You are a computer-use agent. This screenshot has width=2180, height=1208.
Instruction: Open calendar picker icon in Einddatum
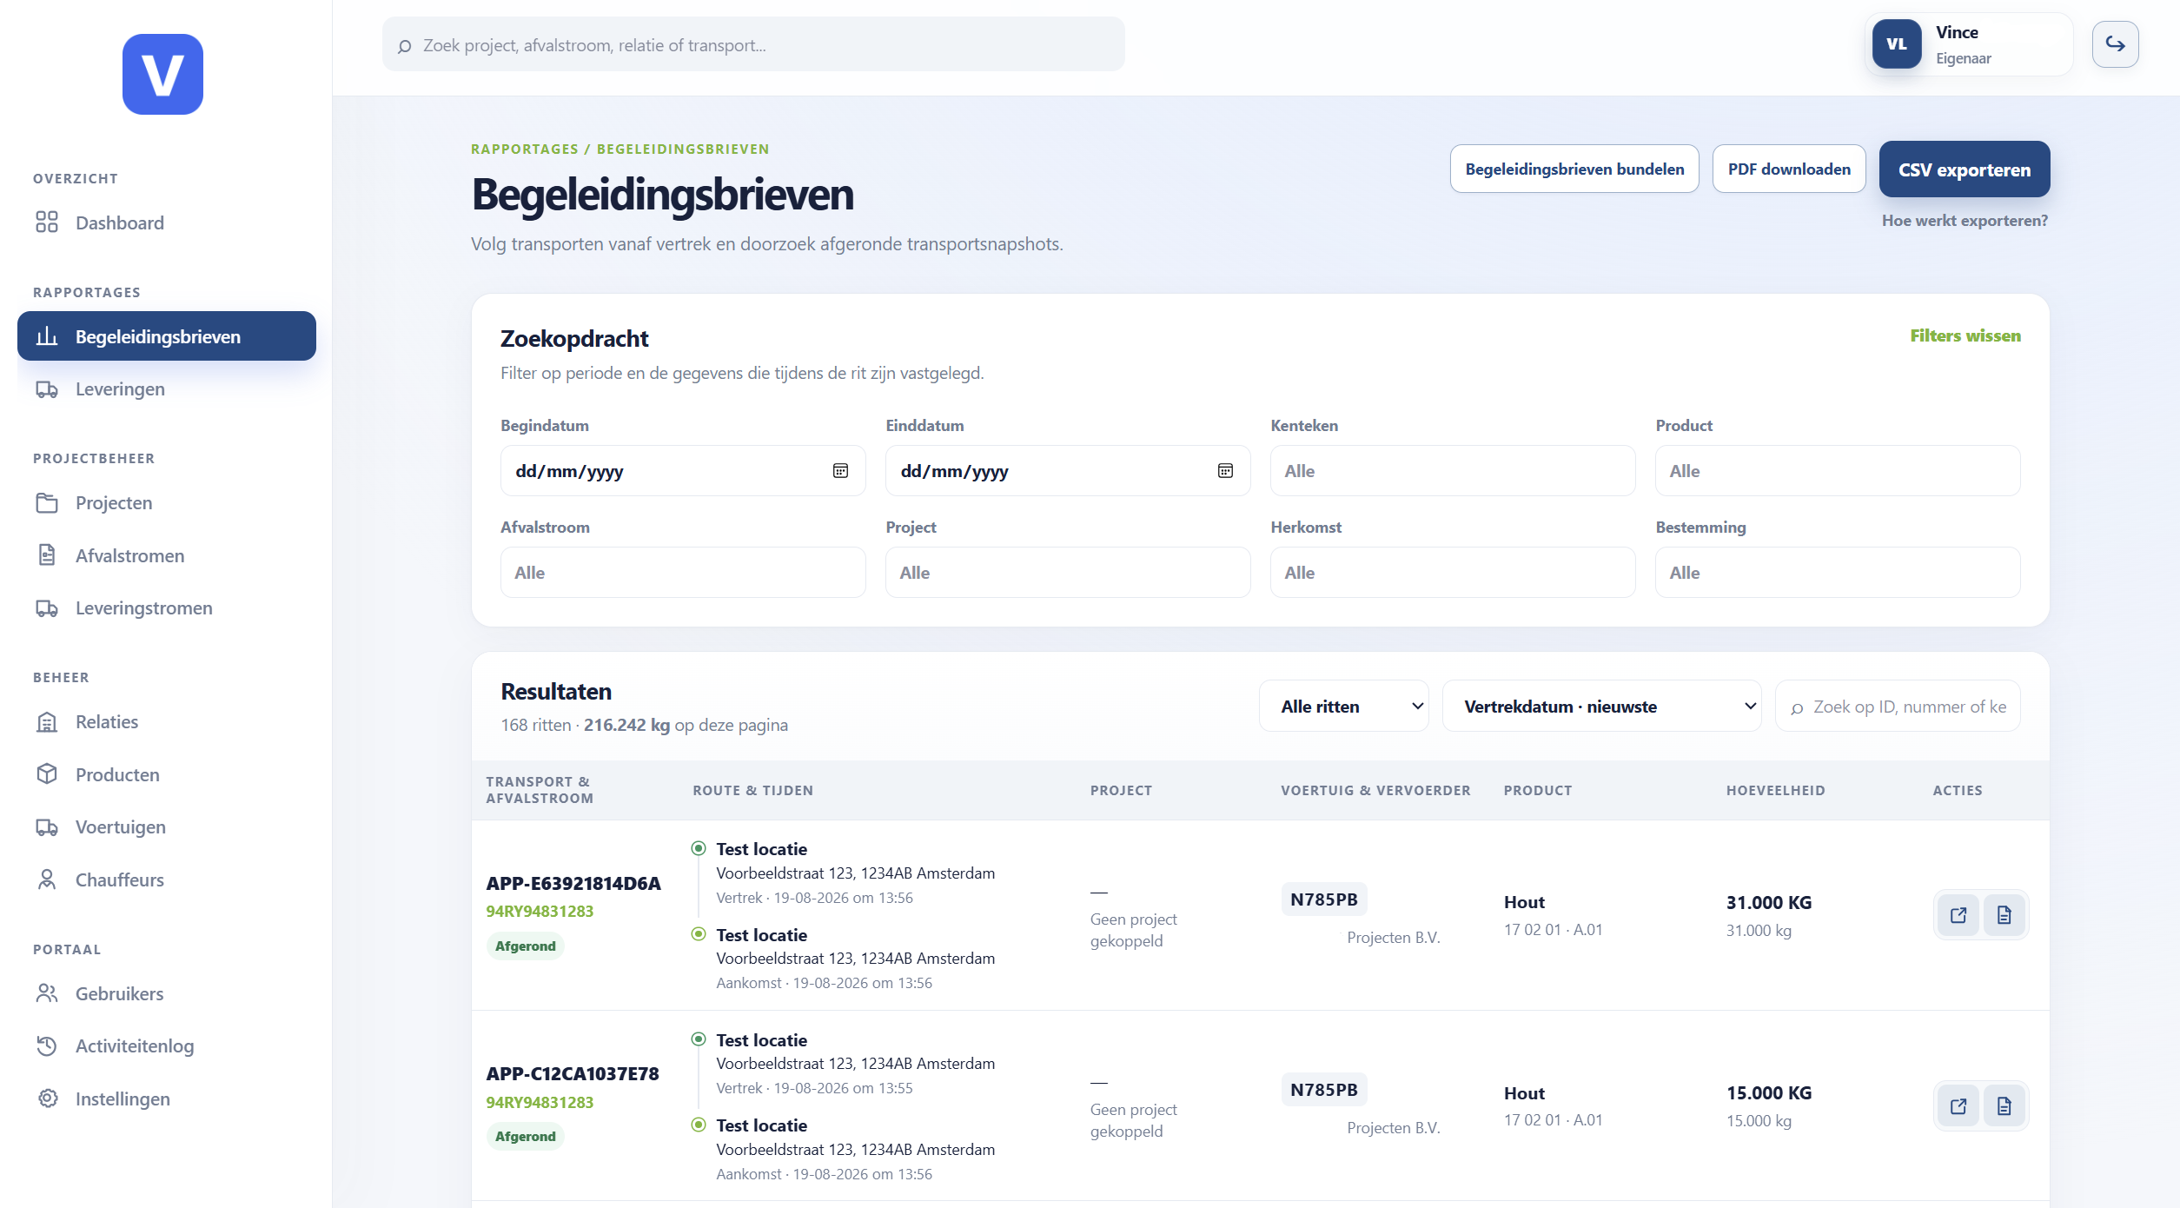[x=1225, y=471]
